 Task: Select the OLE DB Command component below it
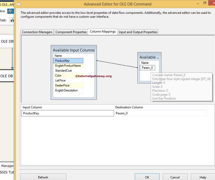click(x=7, y=76)
